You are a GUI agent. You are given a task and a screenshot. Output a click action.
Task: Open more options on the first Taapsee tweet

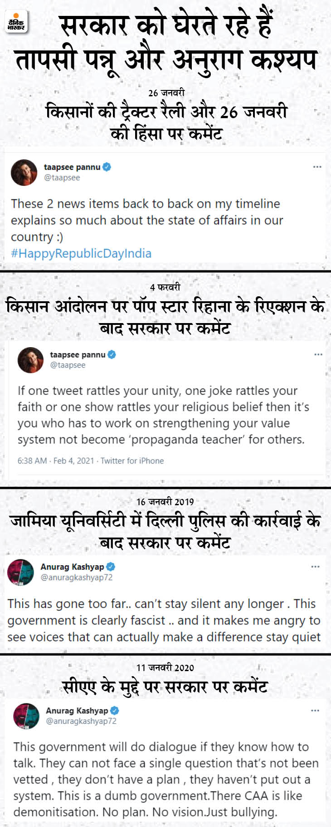click(x=317, y=167)
